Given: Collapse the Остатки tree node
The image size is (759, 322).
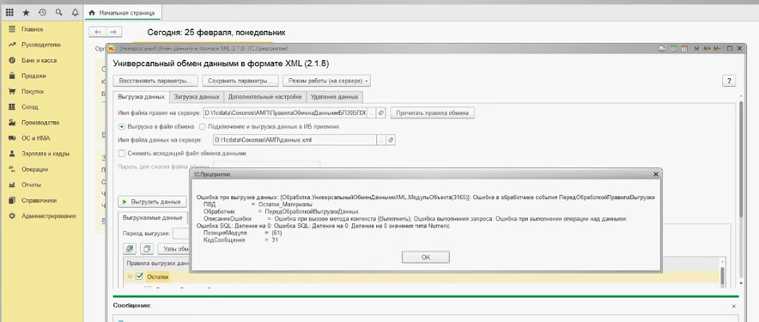Looking at the screenshot, I should tap(130, 277).
